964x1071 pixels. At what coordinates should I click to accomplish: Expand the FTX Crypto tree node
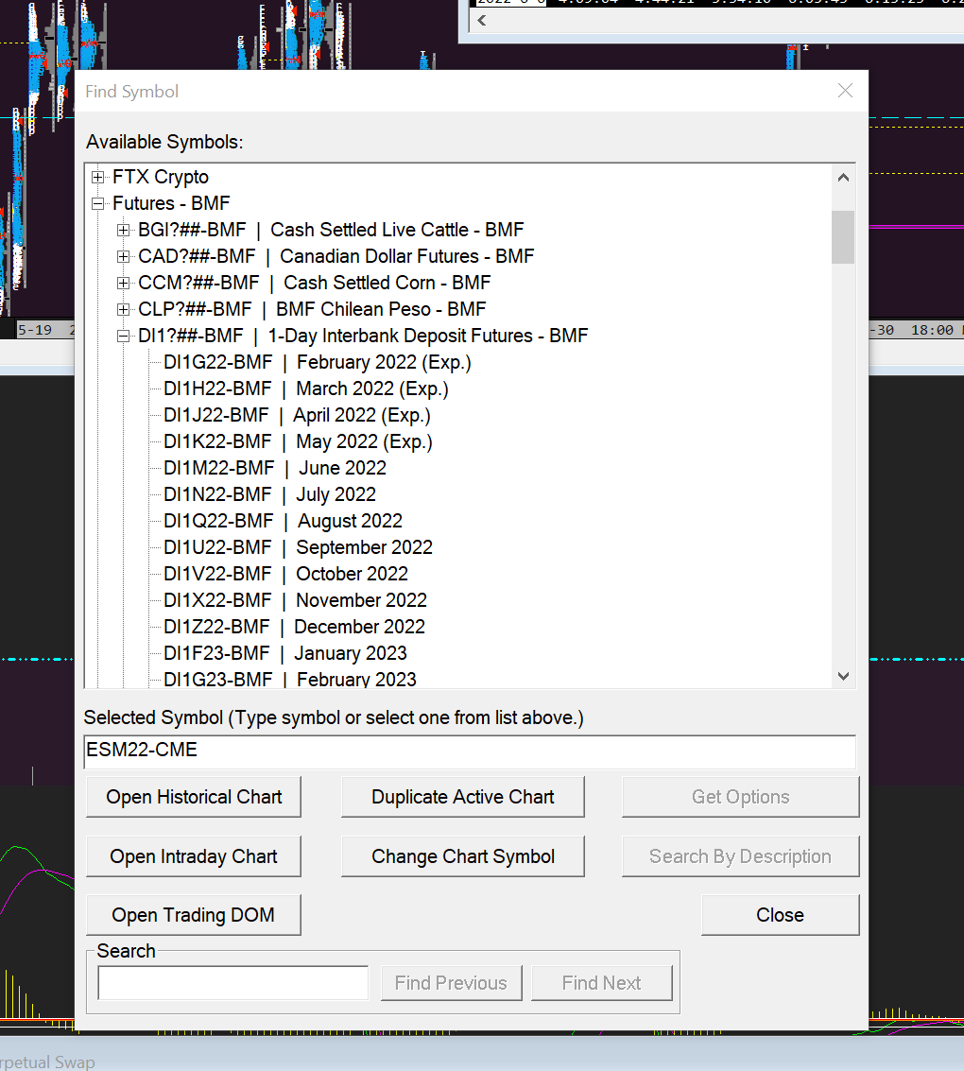click(x=97, y=178)
